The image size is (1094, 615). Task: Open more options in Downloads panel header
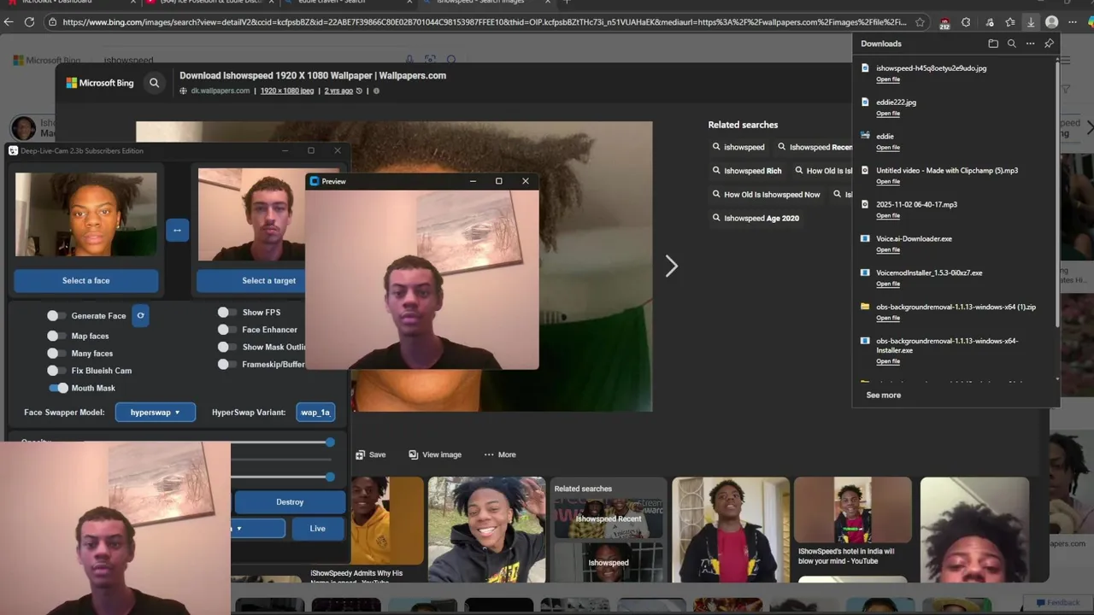pos(1030,44)
